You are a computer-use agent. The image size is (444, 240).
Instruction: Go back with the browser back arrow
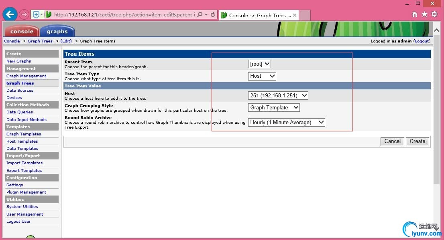(10, 14)
